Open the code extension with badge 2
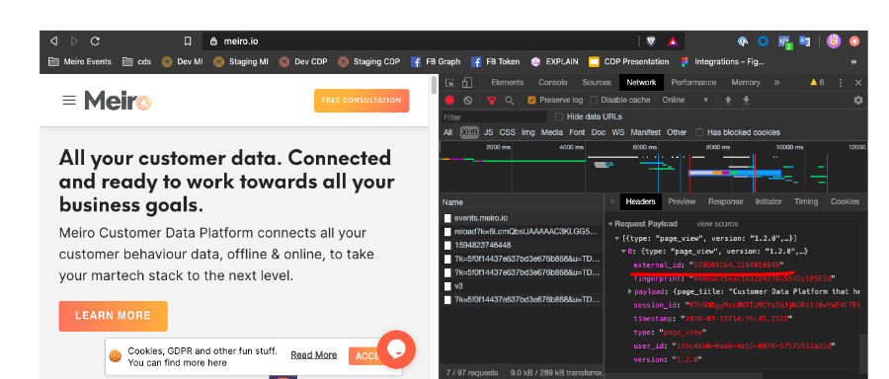Viewport: 889px width, 379px height. click(784, 41)
